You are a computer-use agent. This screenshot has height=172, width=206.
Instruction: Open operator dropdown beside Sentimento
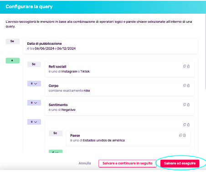coord(34,103)
